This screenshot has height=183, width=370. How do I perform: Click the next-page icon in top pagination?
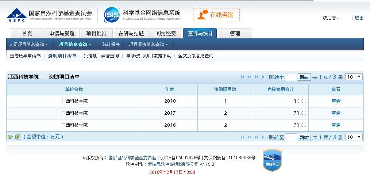pos(257,77)
